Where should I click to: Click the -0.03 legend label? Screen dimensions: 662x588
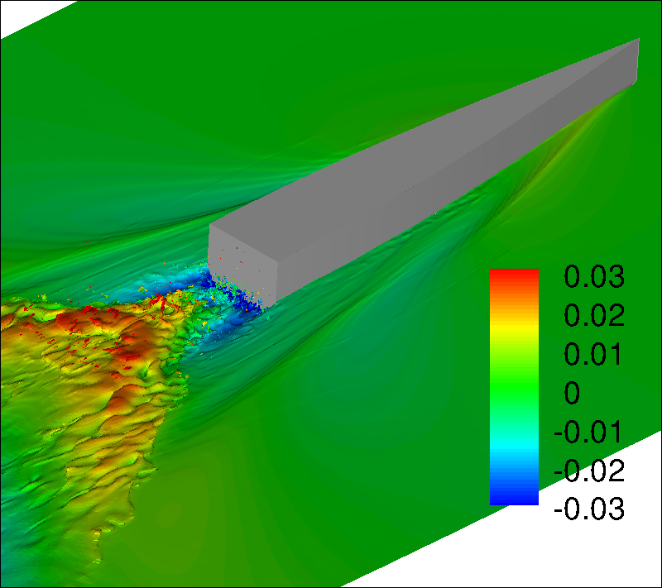[589, 509]
